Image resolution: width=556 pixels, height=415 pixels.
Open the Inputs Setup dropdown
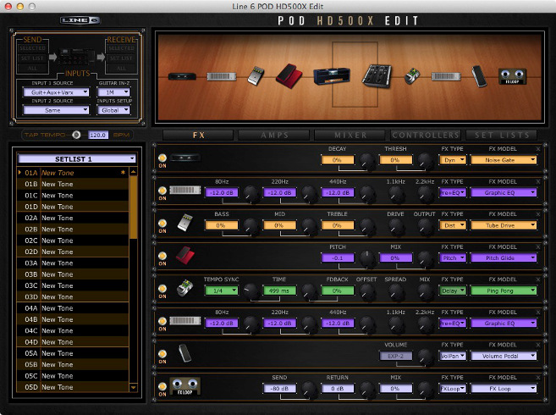[x=114, y=110]
